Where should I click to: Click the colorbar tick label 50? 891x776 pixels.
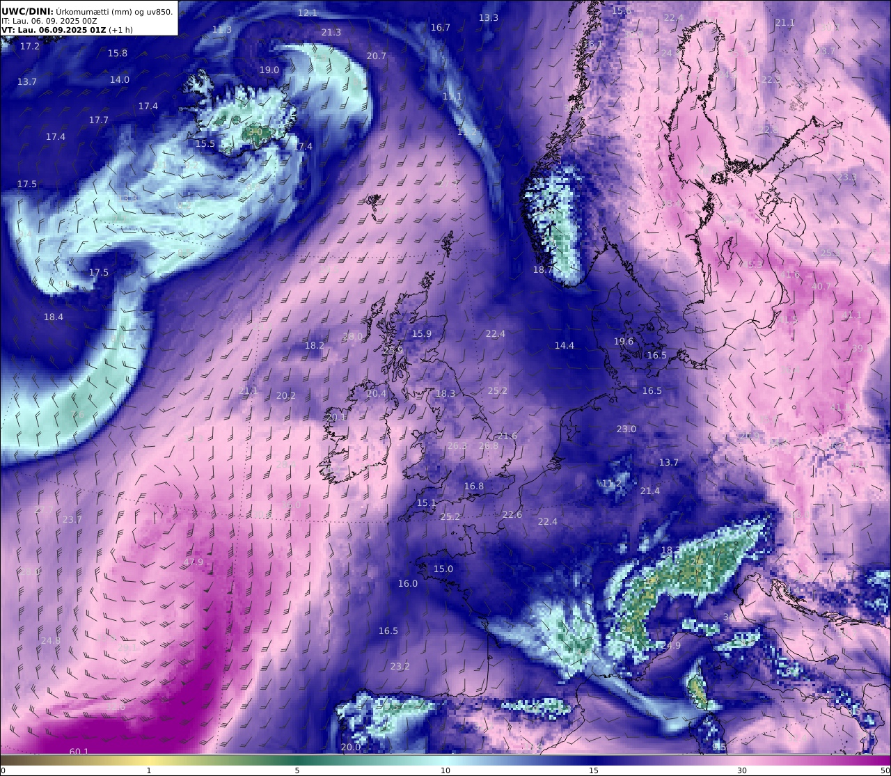[x=885, y=770]
